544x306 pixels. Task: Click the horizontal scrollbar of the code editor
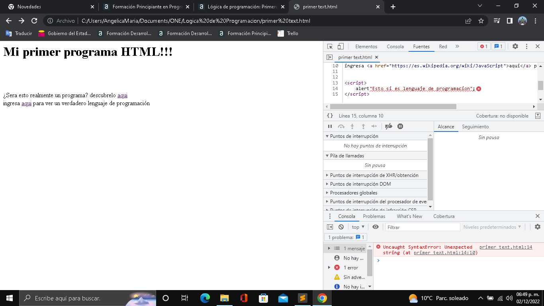[x=393, y=106]
